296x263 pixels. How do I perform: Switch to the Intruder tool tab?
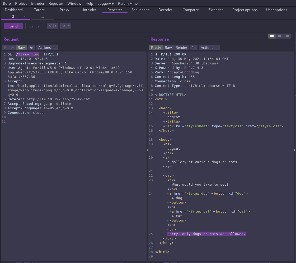pyautogui.click(x=90, y=10)
